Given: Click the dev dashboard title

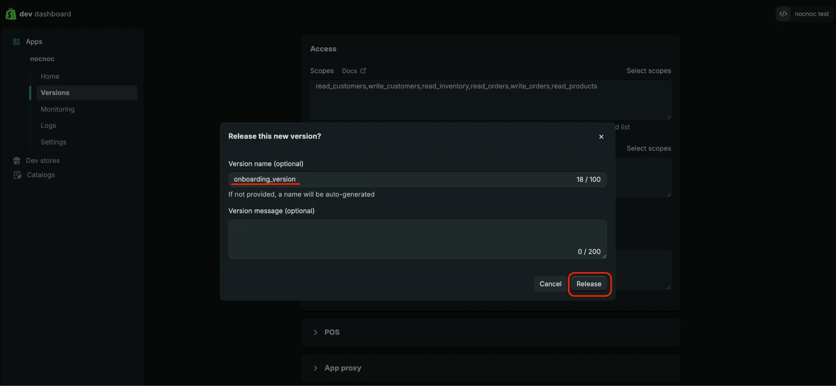Looking at the screenshot, I should [x=45, y=14].
